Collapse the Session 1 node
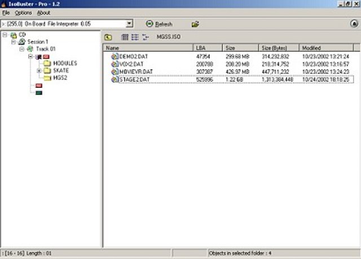361x259 pixels. coord(14,42)
